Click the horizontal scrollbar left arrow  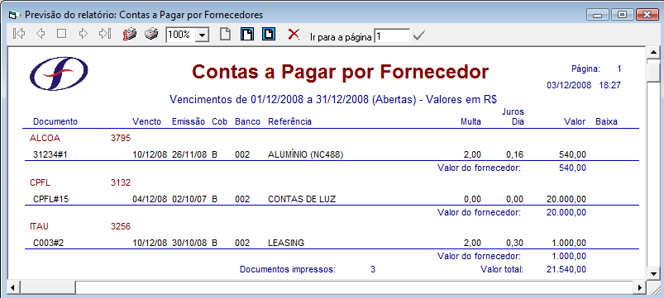13,287
